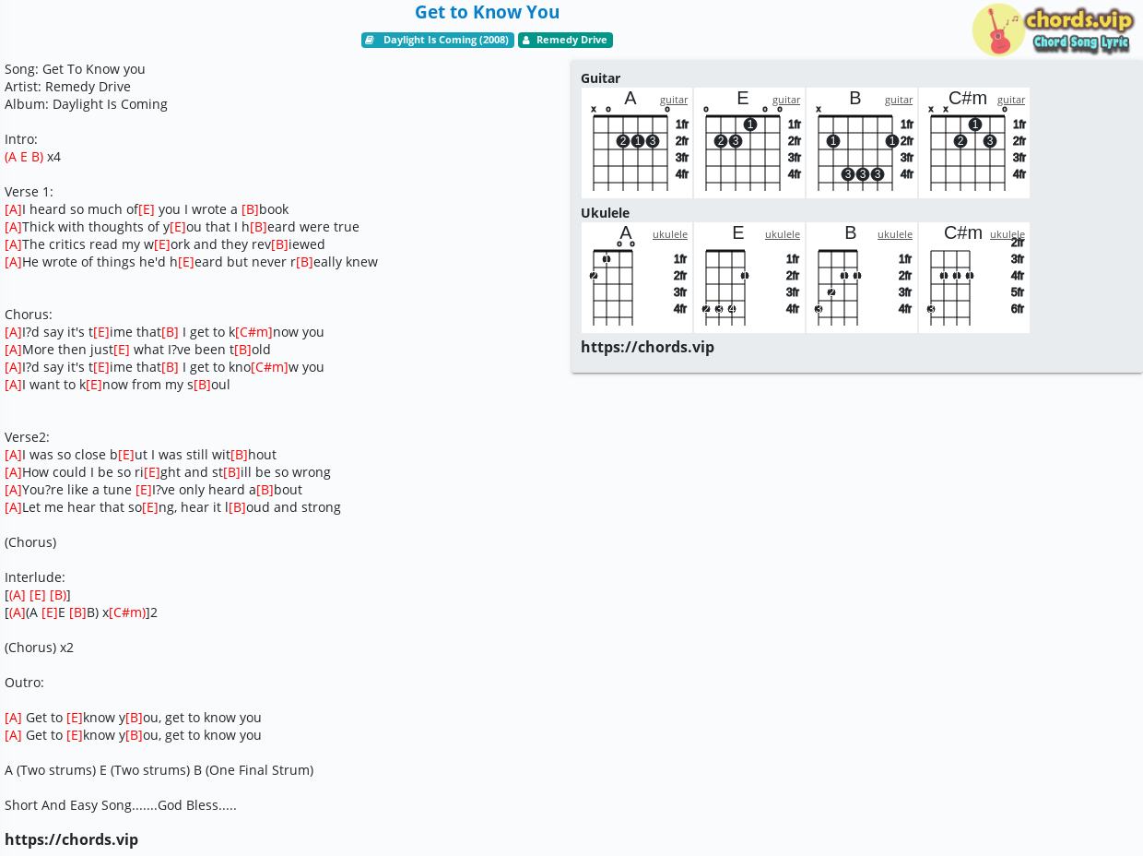Open the guitar A chord diagram

pyautogui.click(x=637, y=143)
